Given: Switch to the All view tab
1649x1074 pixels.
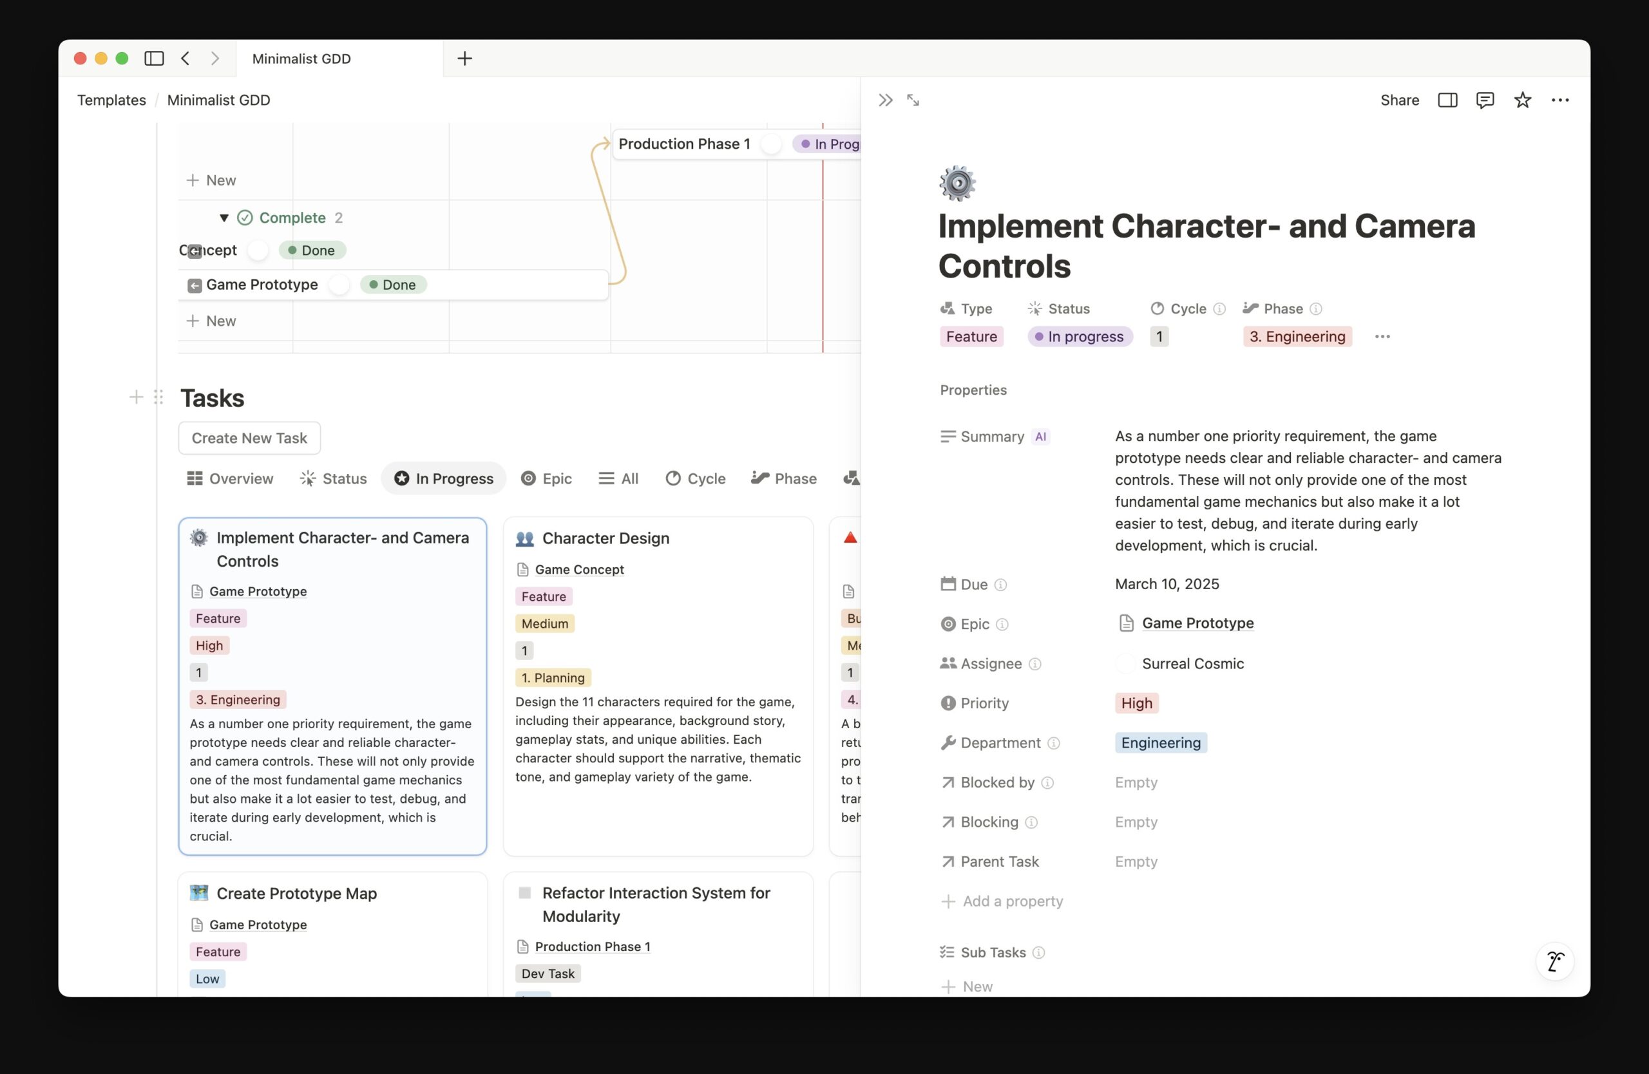Looking at the screenshot, I should [619, 478].
